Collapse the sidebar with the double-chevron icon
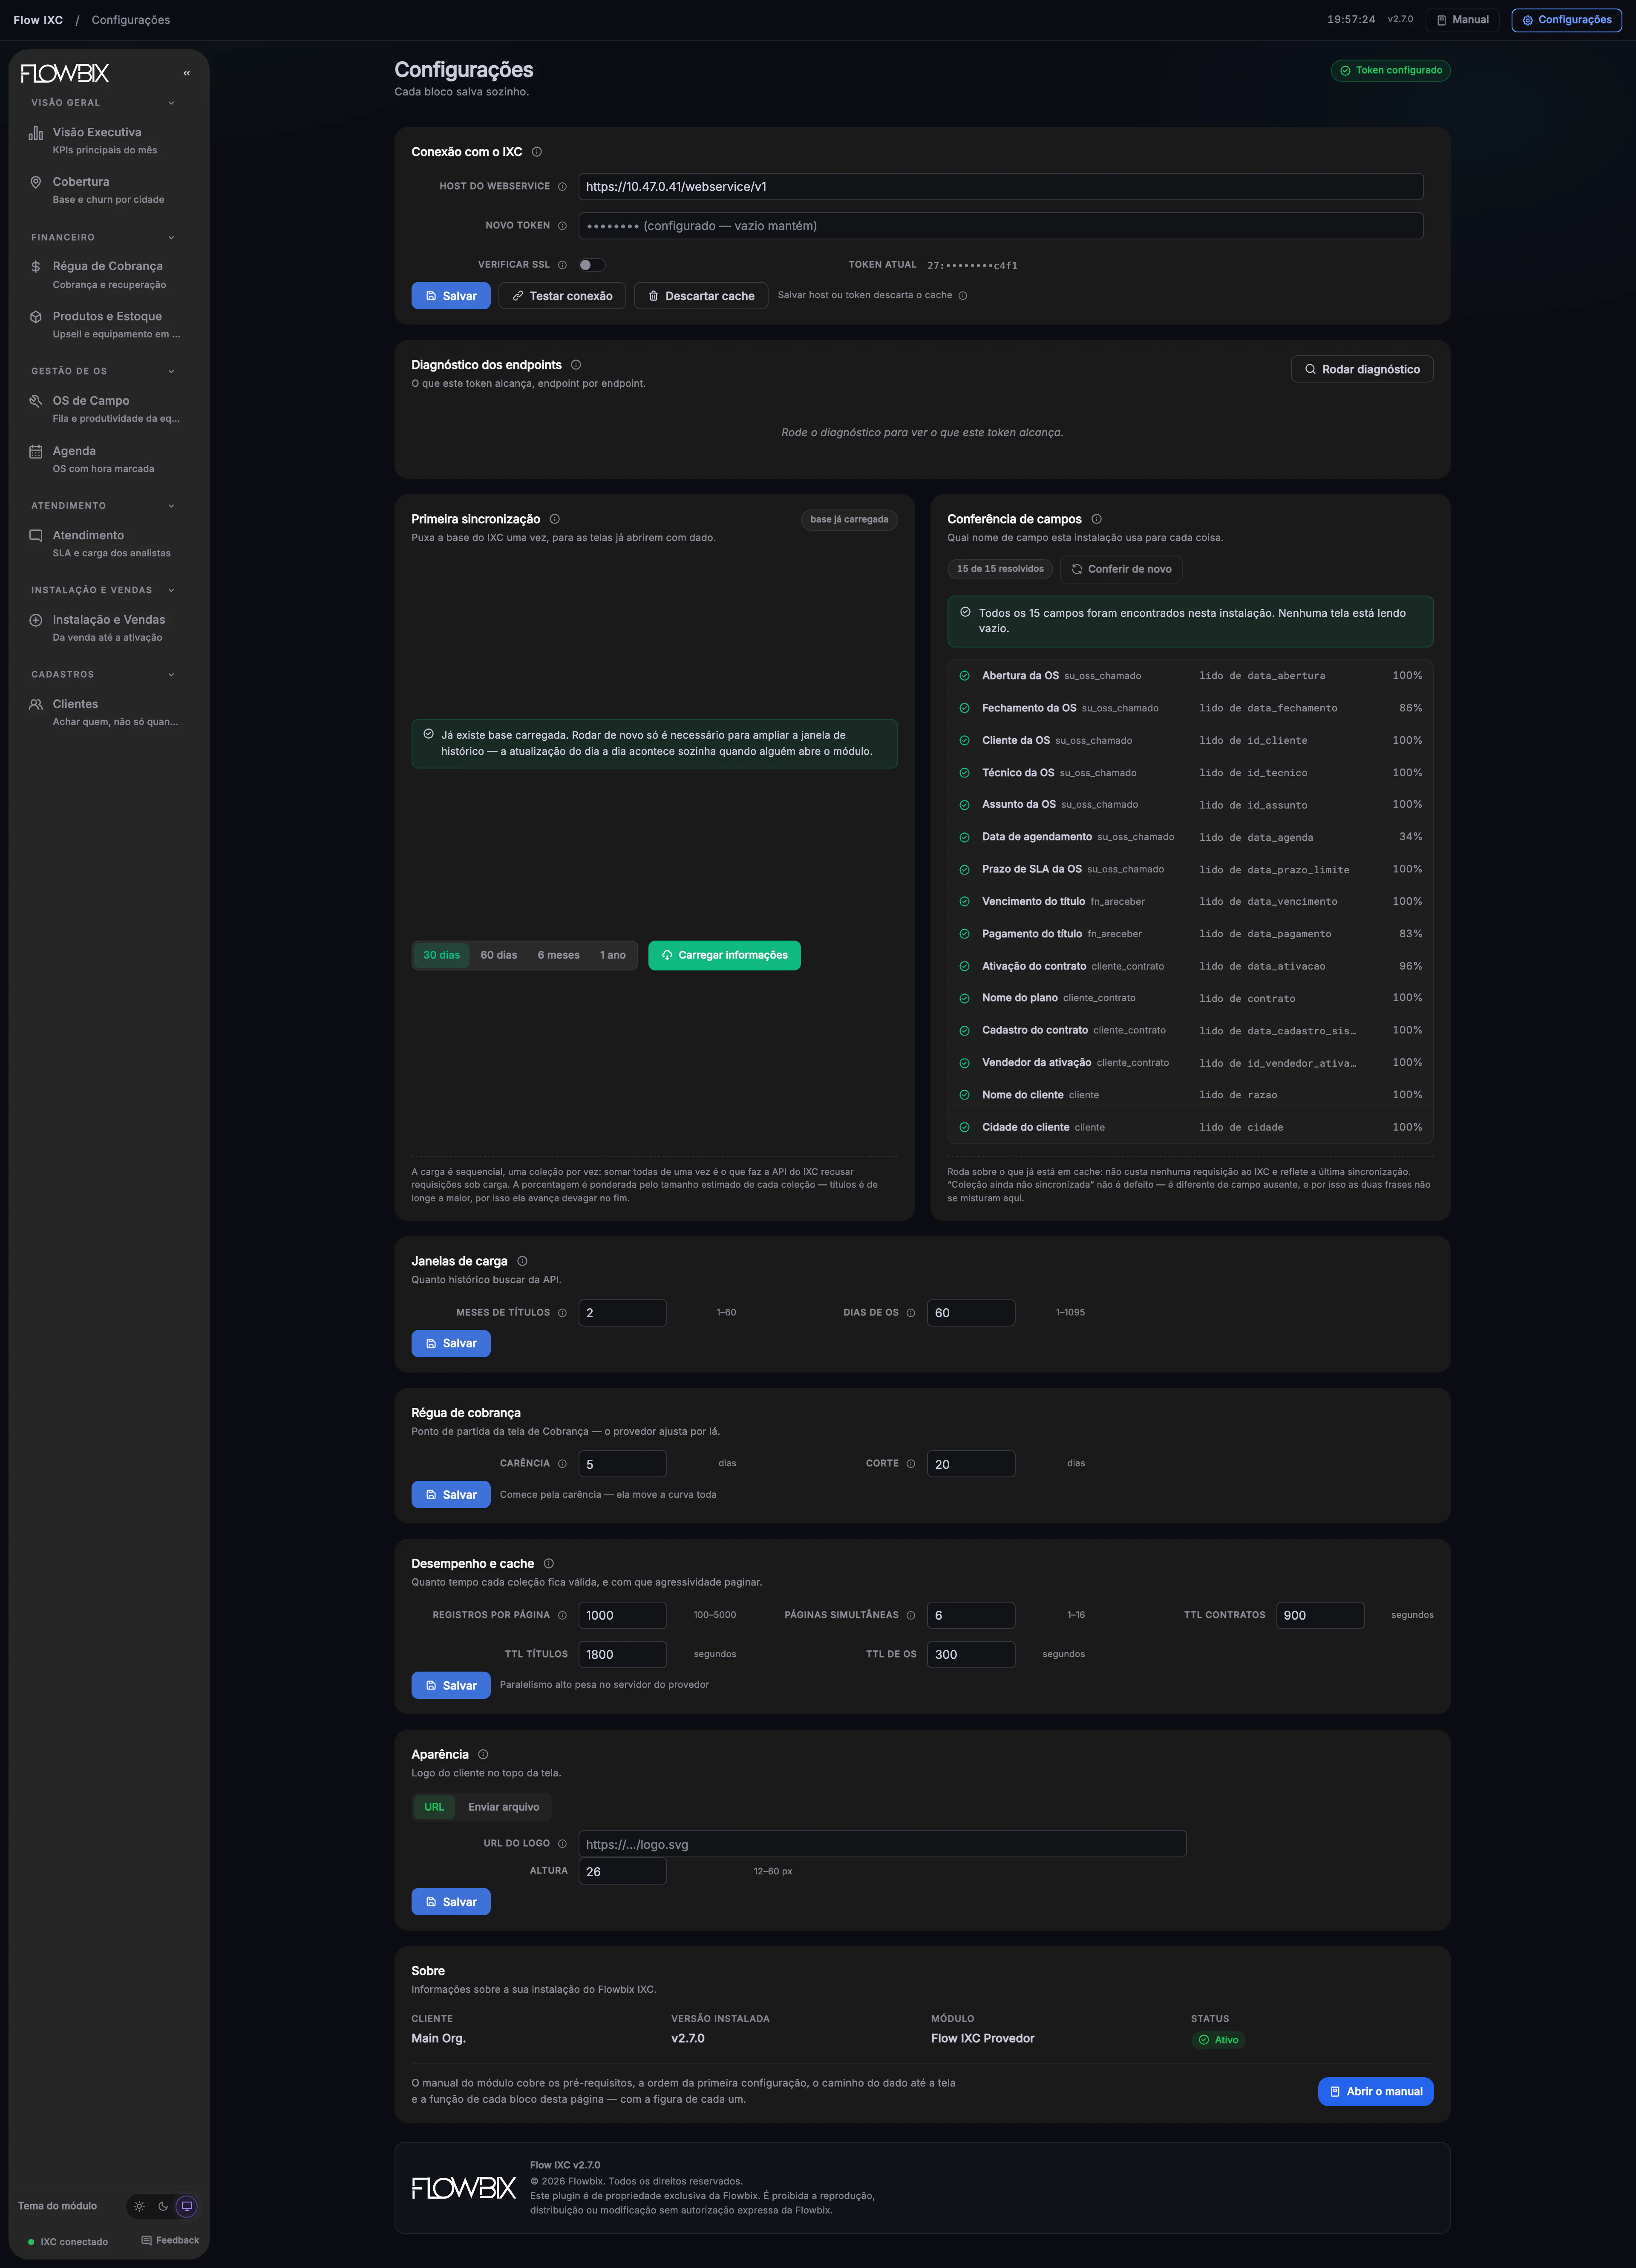This screenshot has height=2268, width=1636. [x=186, y=73]
